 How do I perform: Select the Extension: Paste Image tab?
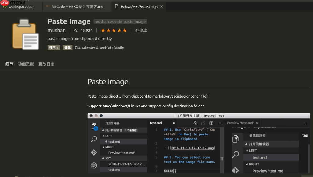coord(139,7)
